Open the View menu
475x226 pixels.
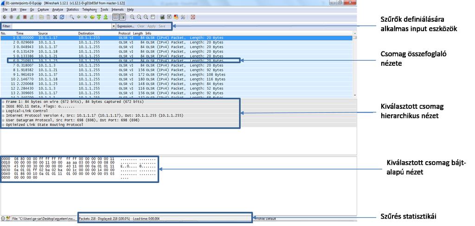[23, 10]
